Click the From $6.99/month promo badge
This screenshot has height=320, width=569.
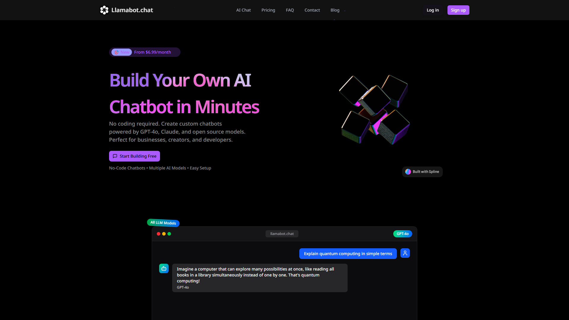point(152,52)
